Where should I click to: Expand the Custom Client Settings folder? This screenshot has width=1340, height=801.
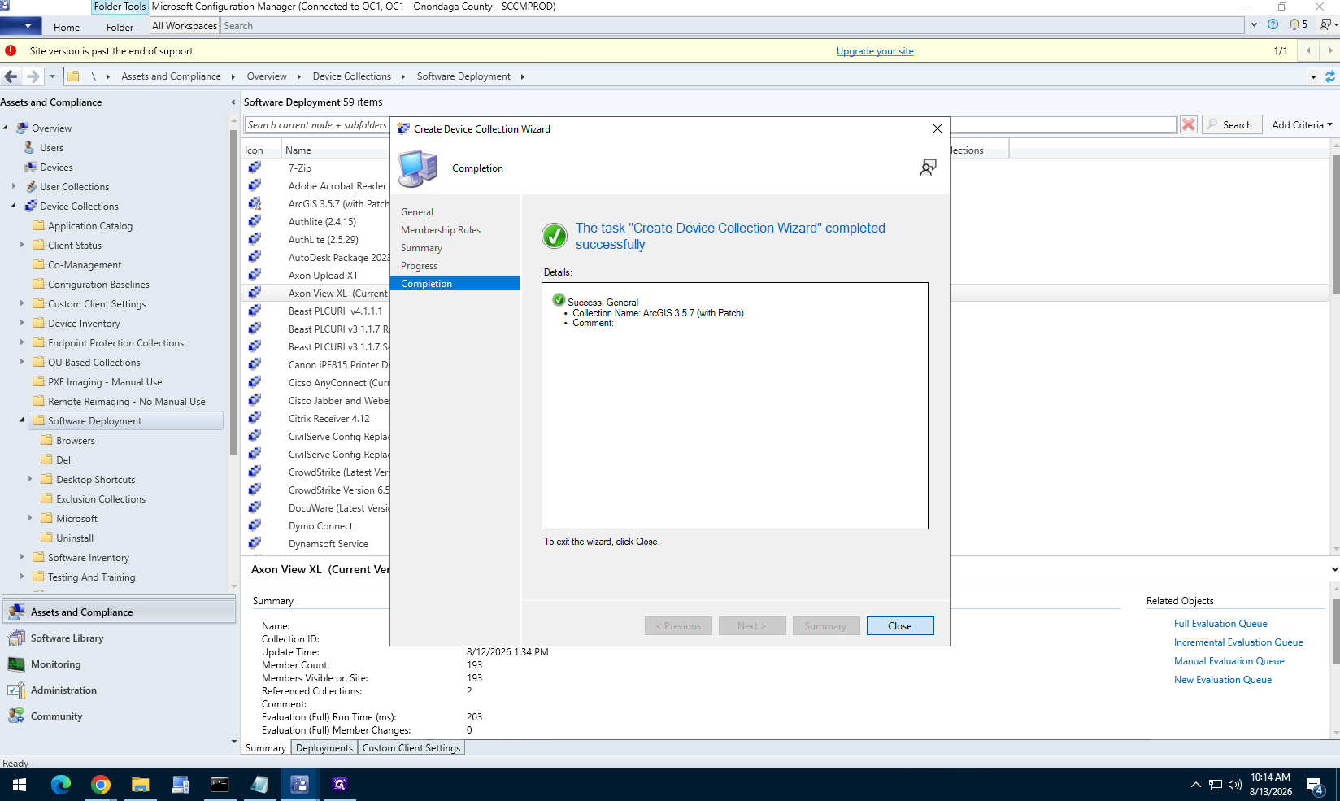click(x=22, y=303)
